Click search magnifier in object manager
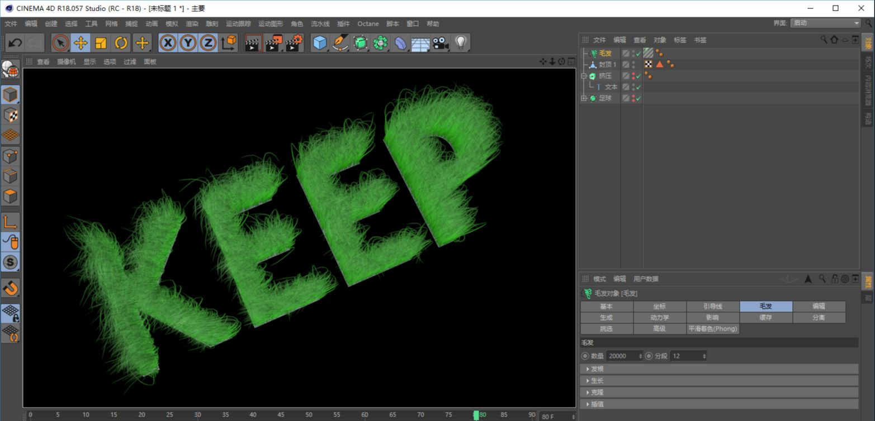The width and height of the screenshot is (875, 421). 824,40
